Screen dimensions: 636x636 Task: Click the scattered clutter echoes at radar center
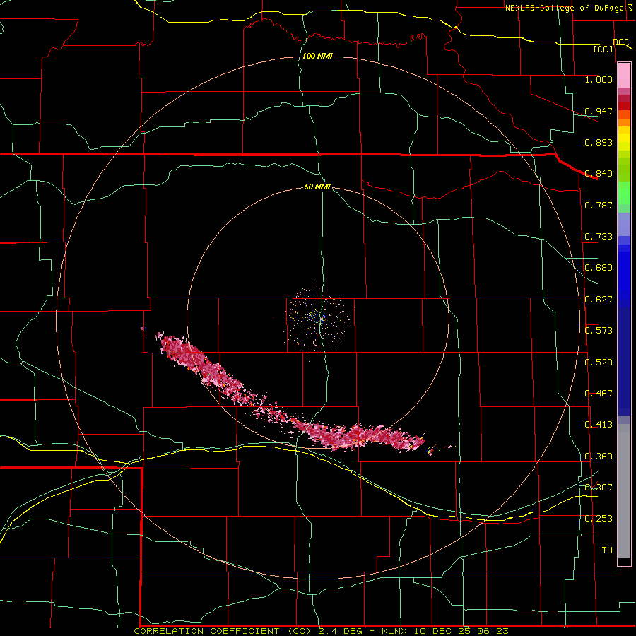pyautogui.click(x=317, y=317)
